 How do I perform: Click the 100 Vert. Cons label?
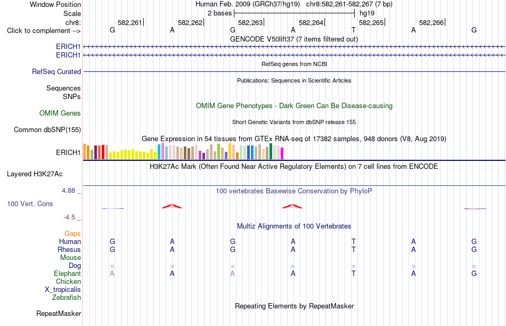[x=30, y=203]
